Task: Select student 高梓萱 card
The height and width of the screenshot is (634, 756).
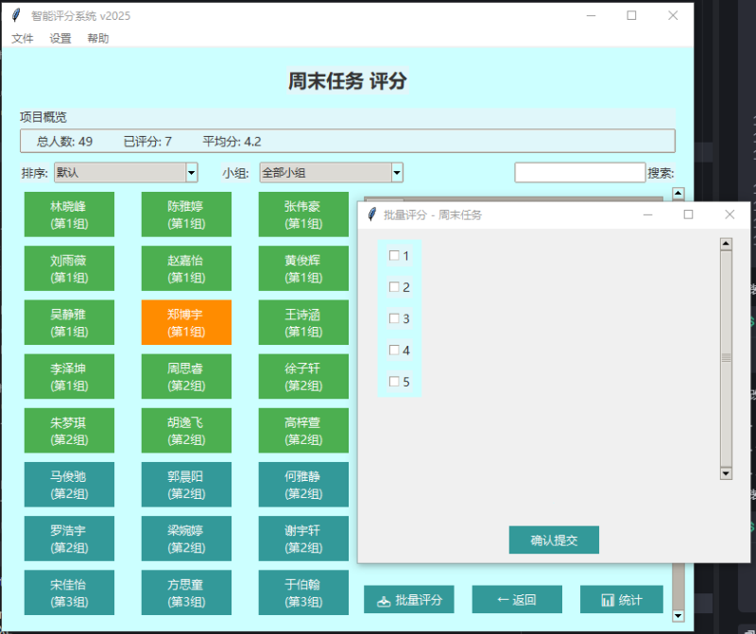Action: [x=303, y=431]
